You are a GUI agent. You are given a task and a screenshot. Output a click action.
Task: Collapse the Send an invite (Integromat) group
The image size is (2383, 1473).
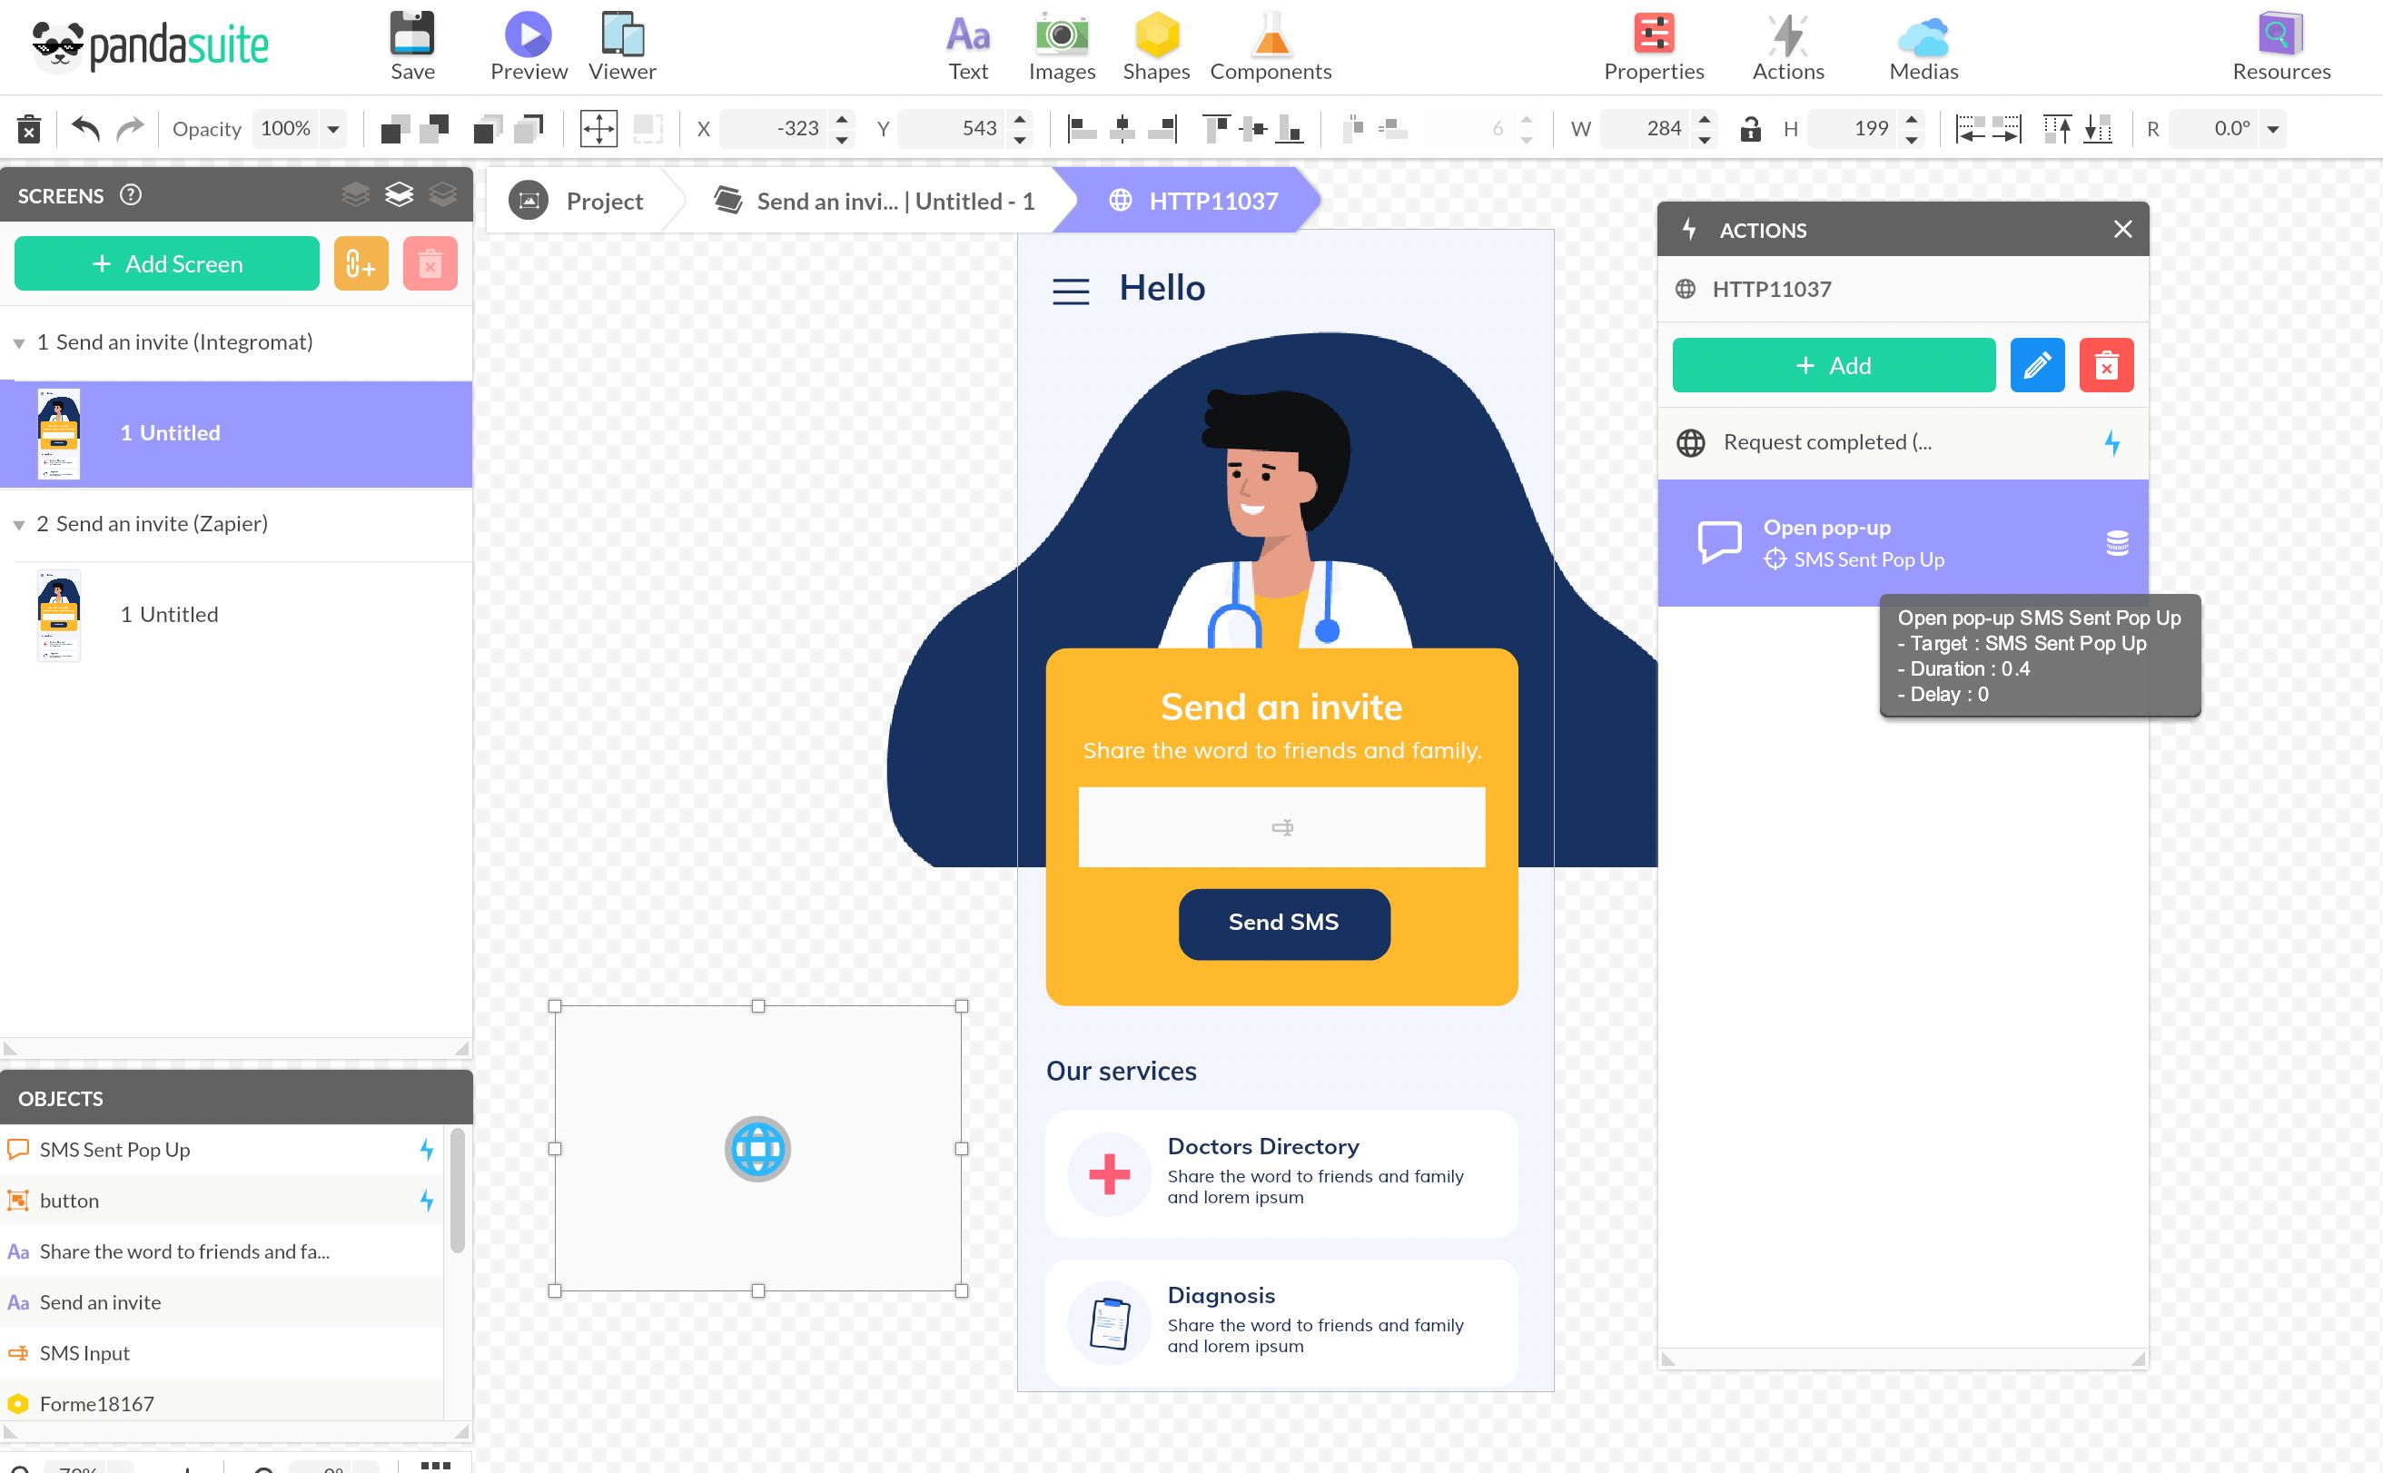pos(18,343)
